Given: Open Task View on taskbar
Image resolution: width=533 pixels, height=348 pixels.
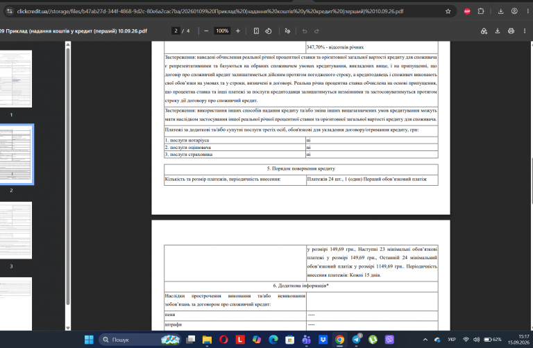Looking at the screenshot, I should 191,340.
